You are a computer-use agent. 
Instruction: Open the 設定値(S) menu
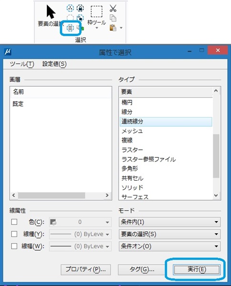(x=54, y=64)
